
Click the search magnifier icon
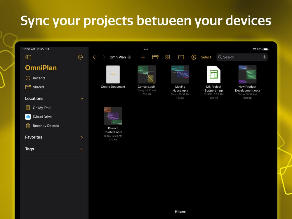(220, 57)
